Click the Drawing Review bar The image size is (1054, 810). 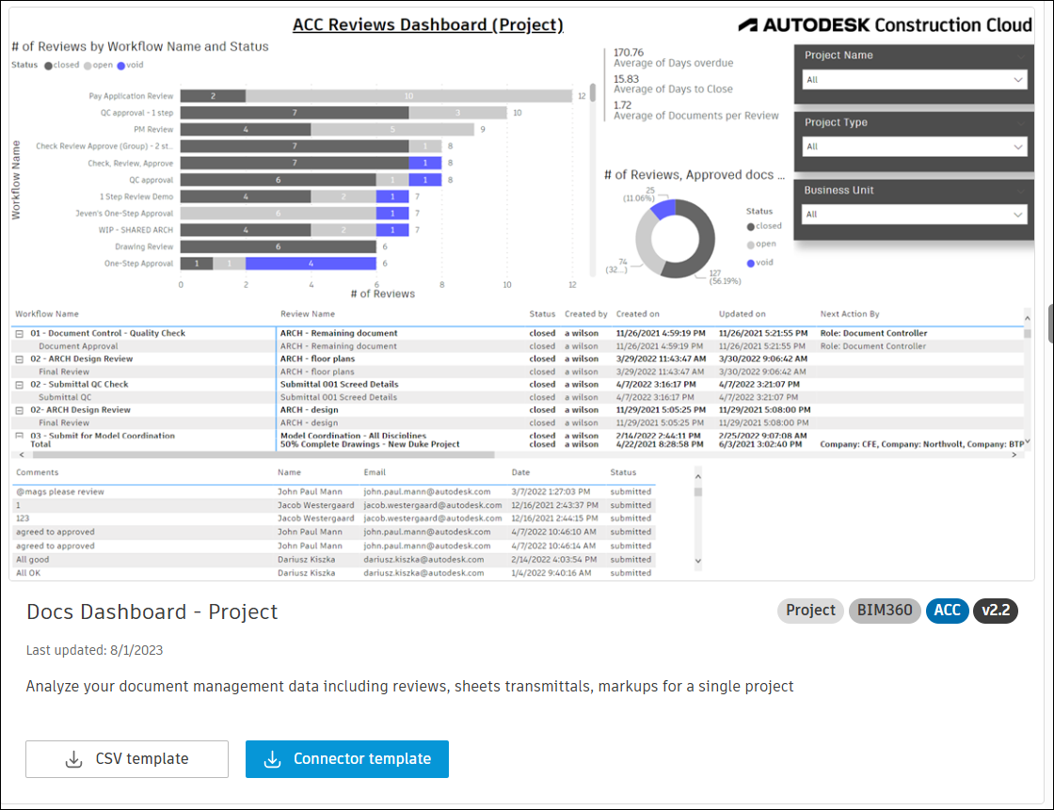pos(278,246)
